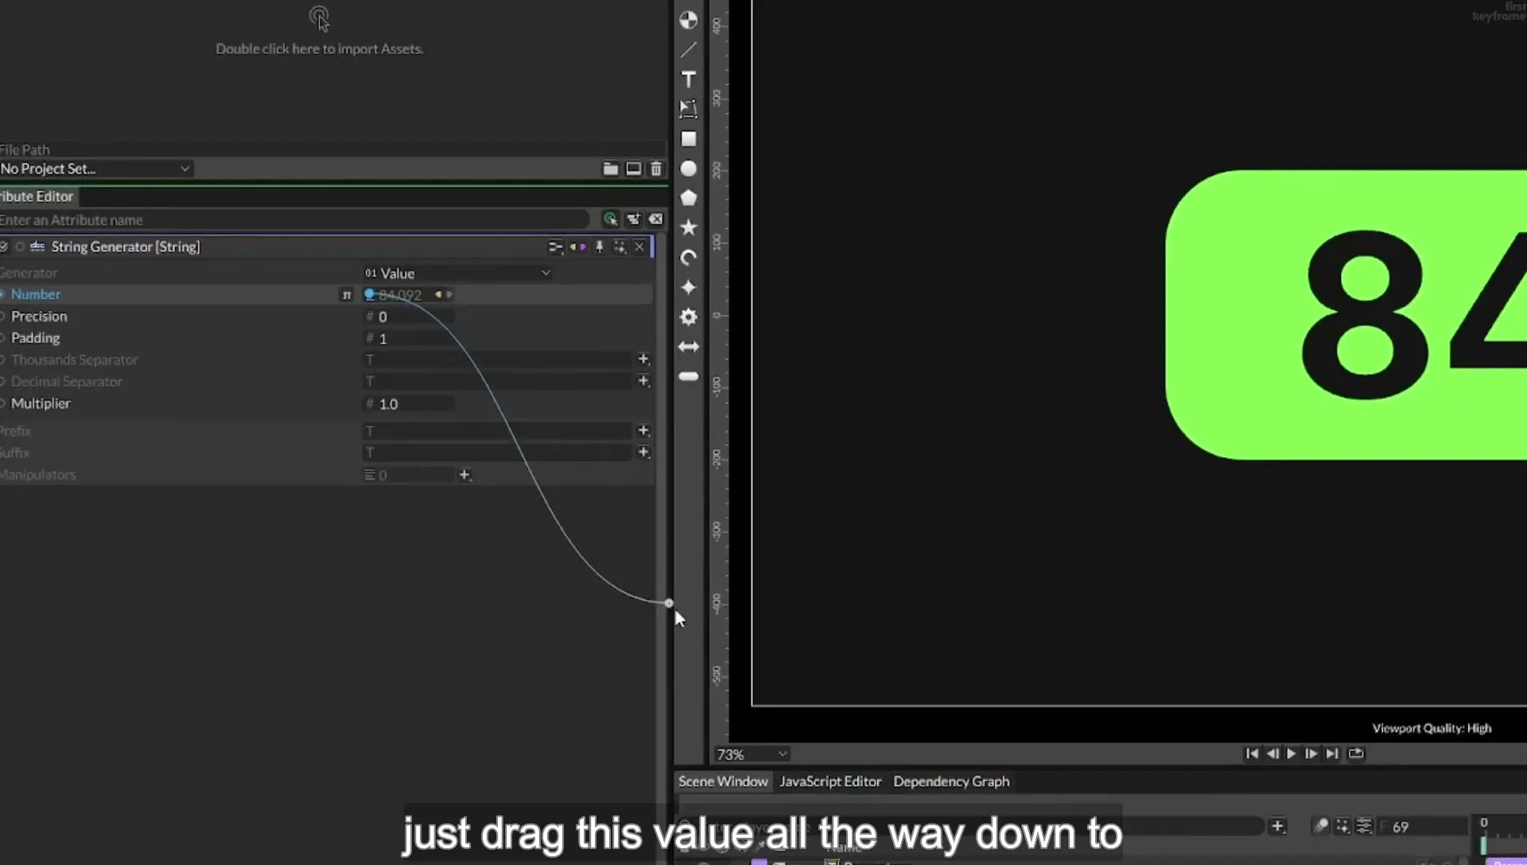Add a Manipulators entry with plus button

(464, 475)
